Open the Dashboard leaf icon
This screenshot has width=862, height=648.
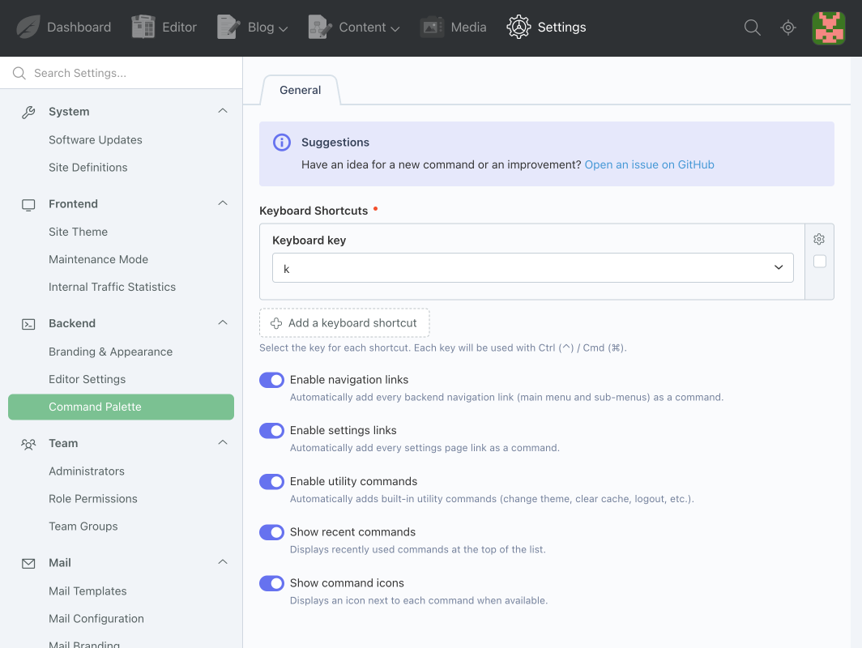(28, 27)
